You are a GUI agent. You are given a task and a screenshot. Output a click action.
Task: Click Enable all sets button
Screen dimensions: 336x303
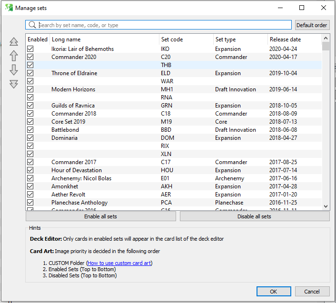(x=101, y=216)
